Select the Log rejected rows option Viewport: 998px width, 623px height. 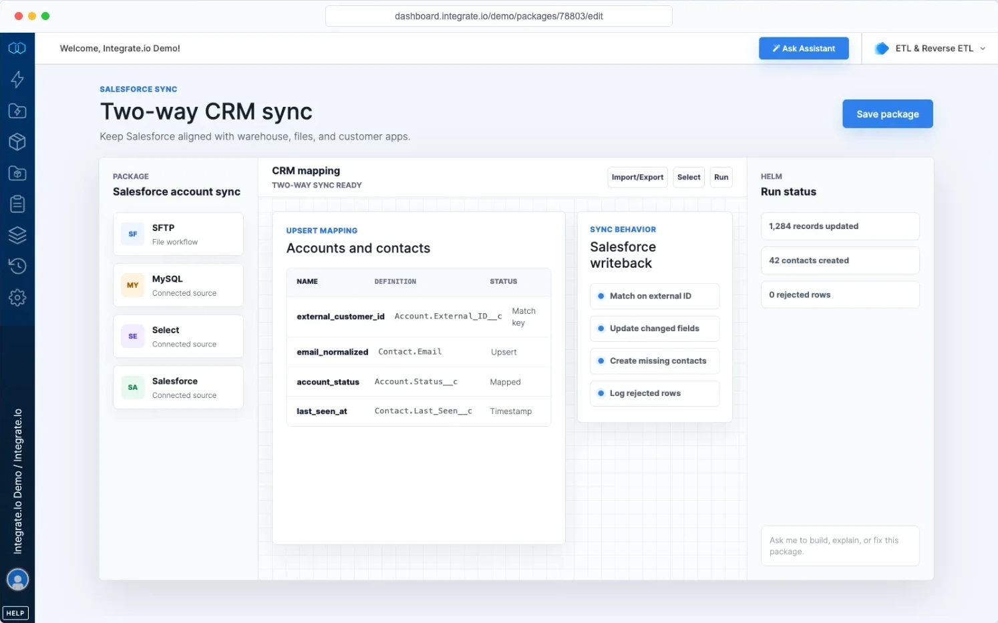click(655, 393)
